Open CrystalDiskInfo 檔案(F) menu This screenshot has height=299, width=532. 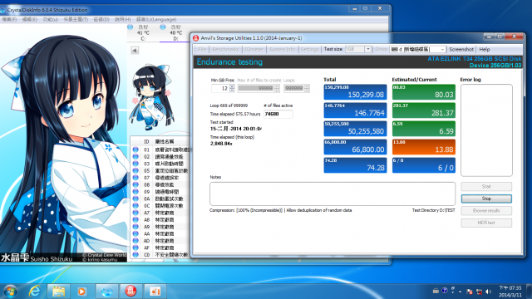9,19
